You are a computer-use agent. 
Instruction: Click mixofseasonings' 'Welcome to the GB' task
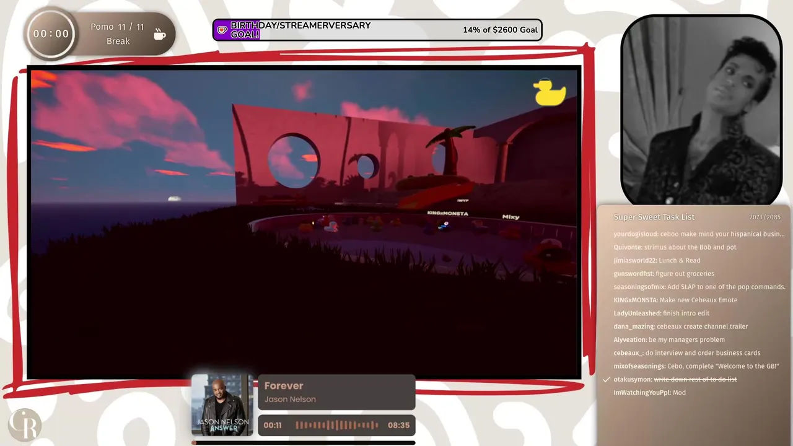[x=696, y=366]
